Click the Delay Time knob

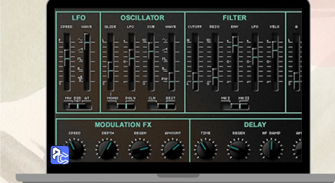206,149
